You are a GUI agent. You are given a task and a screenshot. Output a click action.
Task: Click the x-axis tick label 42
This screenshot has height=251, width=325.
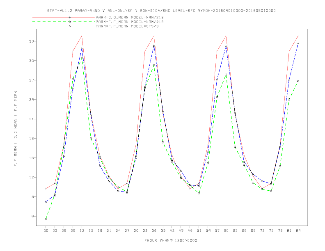(x=172, y=230)
